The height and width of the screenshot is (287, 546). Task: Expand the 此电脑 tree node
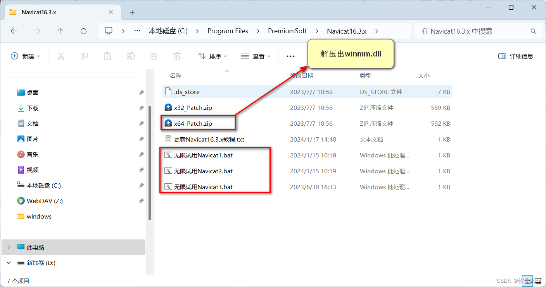click(x=9, y=247)
